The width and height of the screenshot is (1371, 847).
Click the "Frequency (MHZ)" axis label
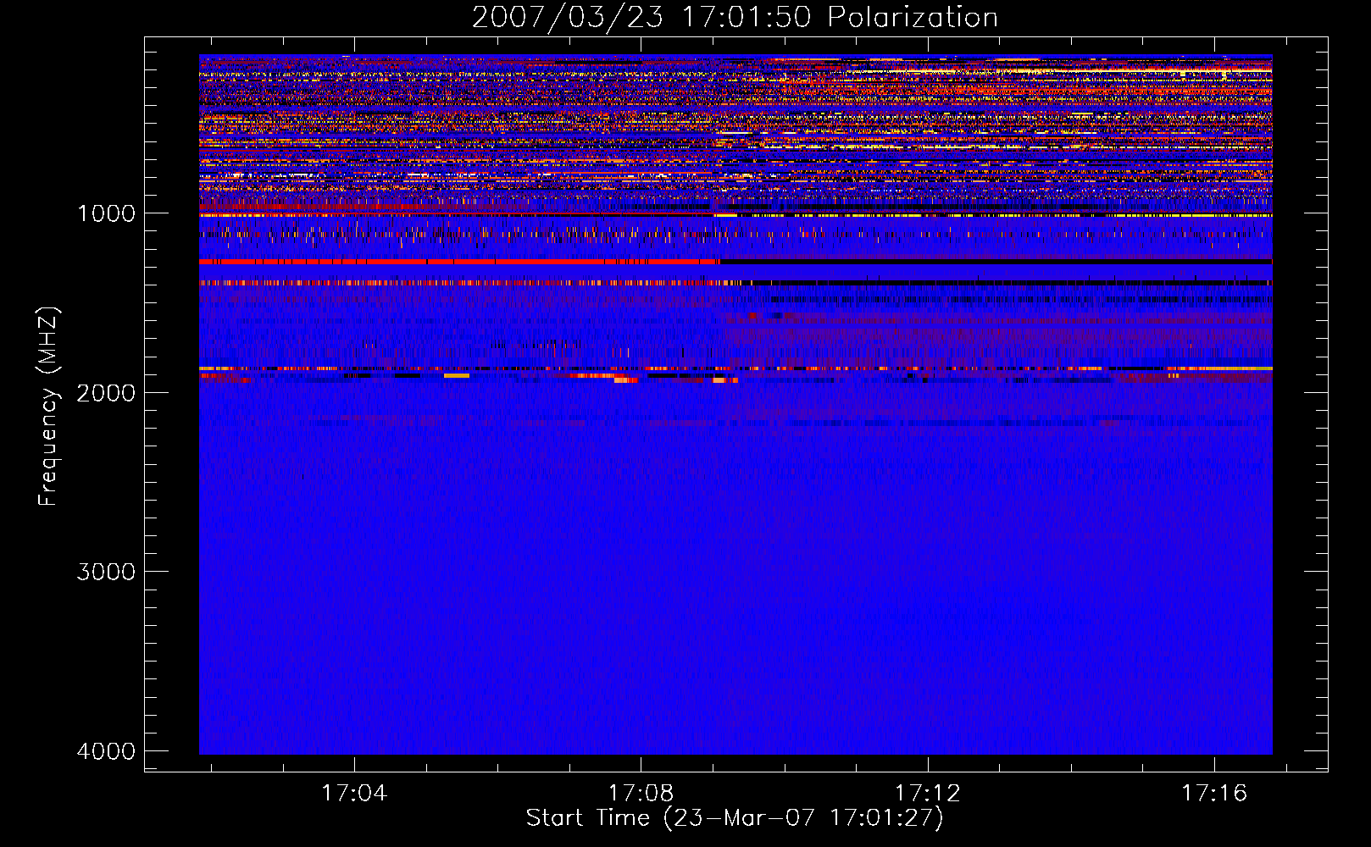tap(48, 407)
